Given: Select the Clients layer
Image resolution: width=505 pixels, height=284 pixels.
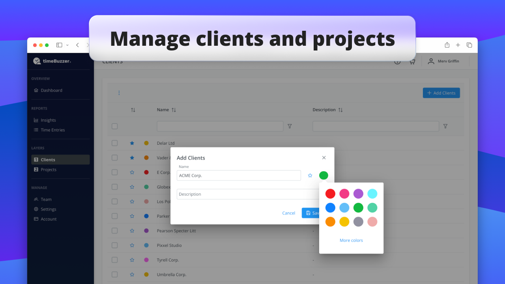Looking at the screenshot, I should [60, 160].
